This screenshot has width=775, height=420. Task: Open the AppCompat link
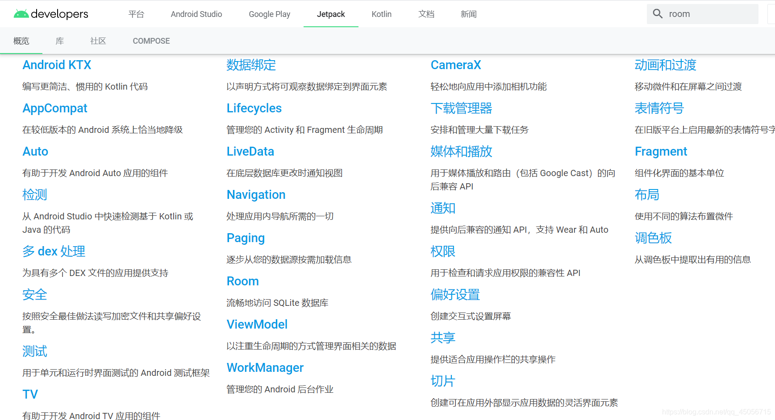(55, 108)
